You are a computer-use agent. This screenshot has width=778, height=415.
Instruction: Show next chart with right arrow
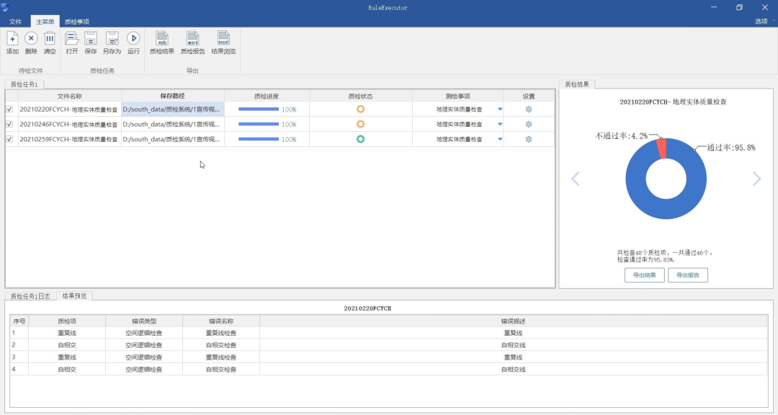[756, 179]
